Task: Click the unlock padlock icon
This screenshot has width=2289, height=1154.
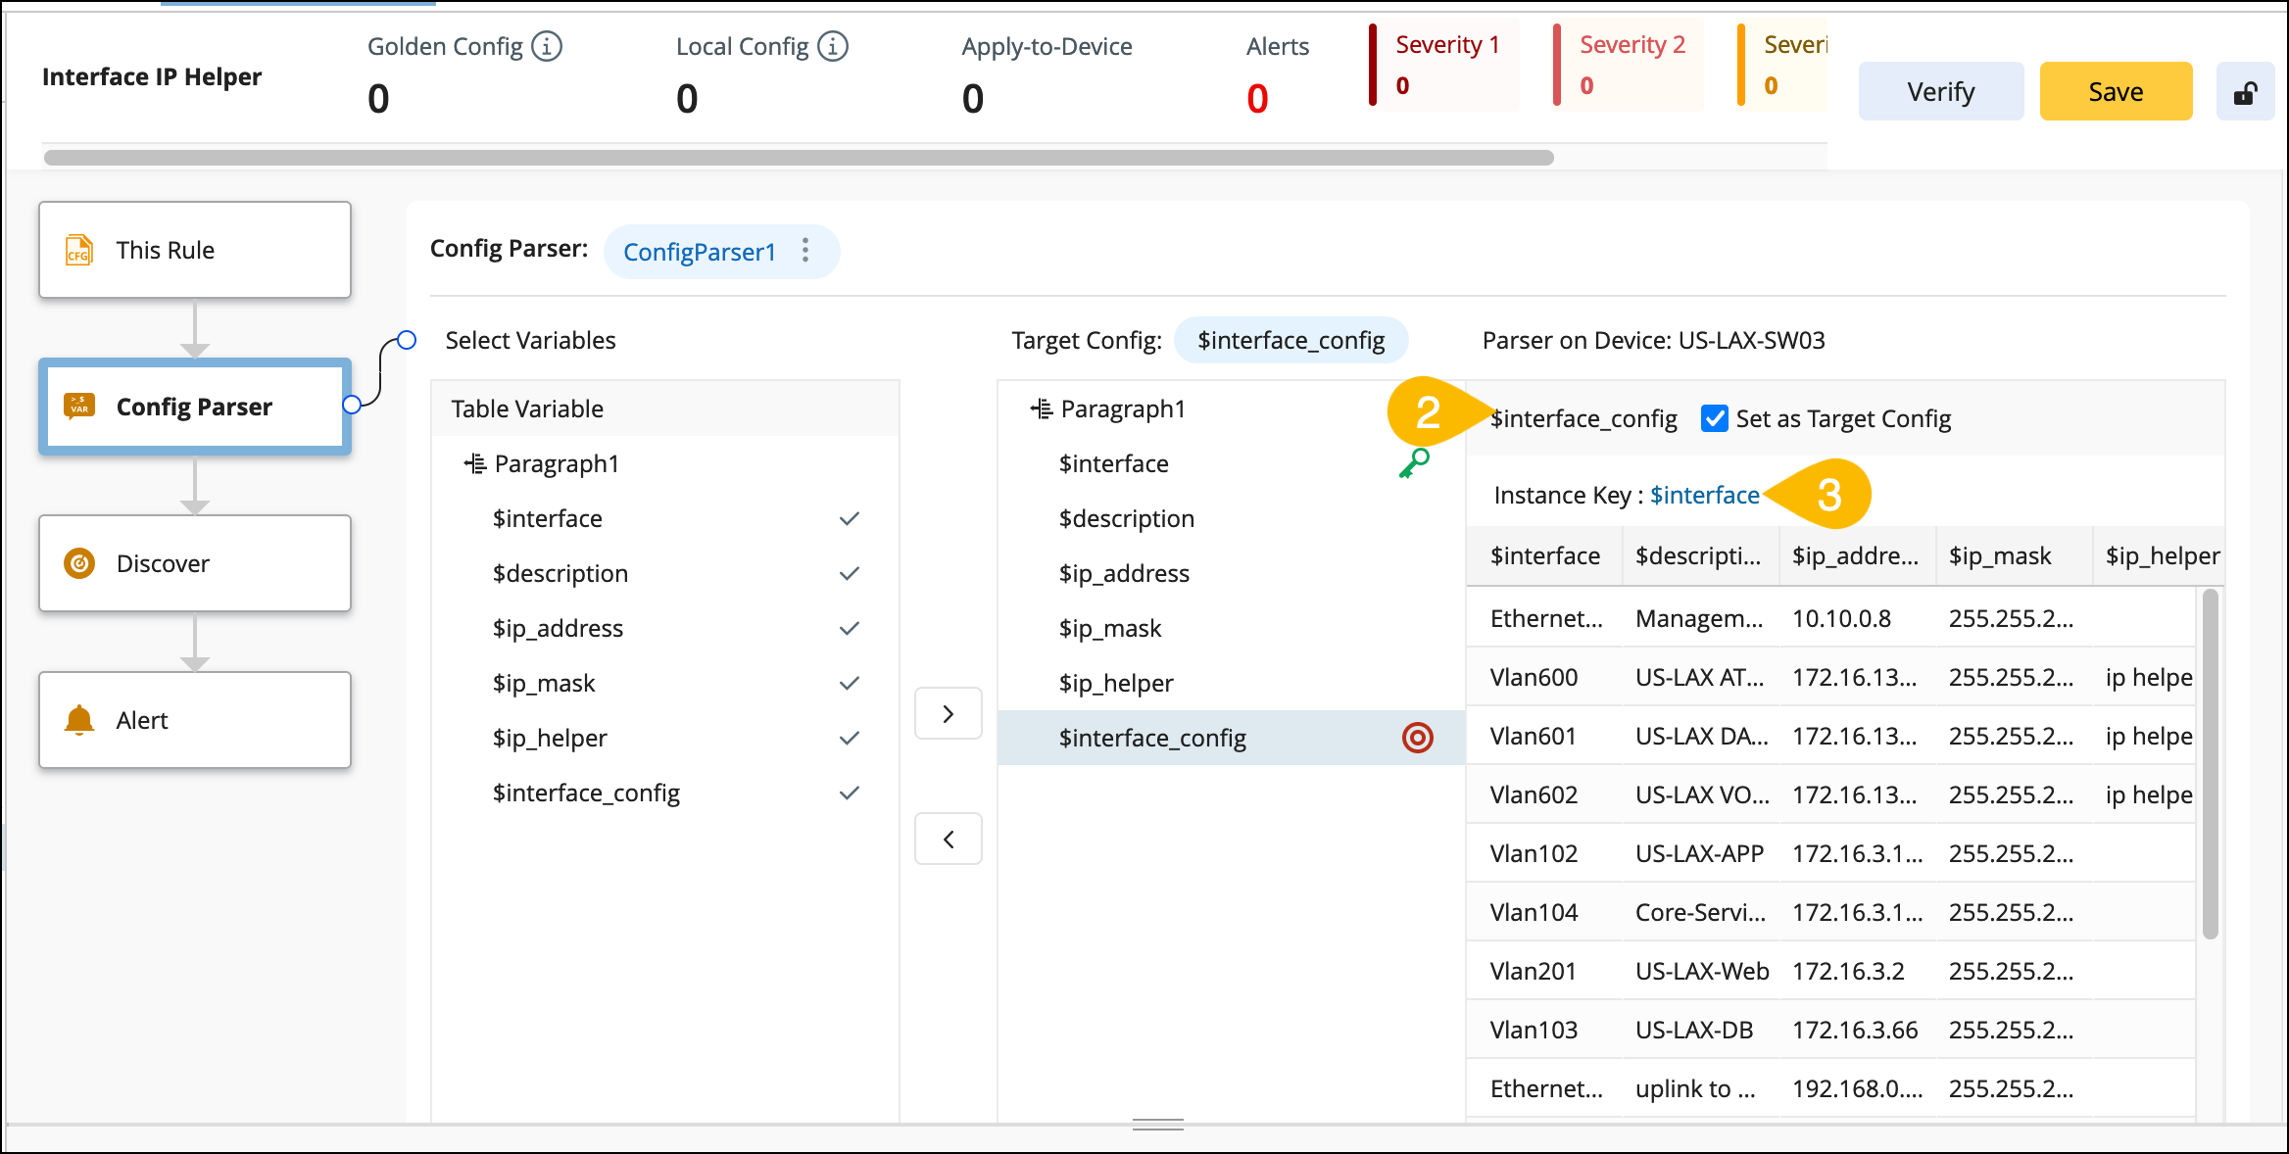Action: click(2245, 92)
